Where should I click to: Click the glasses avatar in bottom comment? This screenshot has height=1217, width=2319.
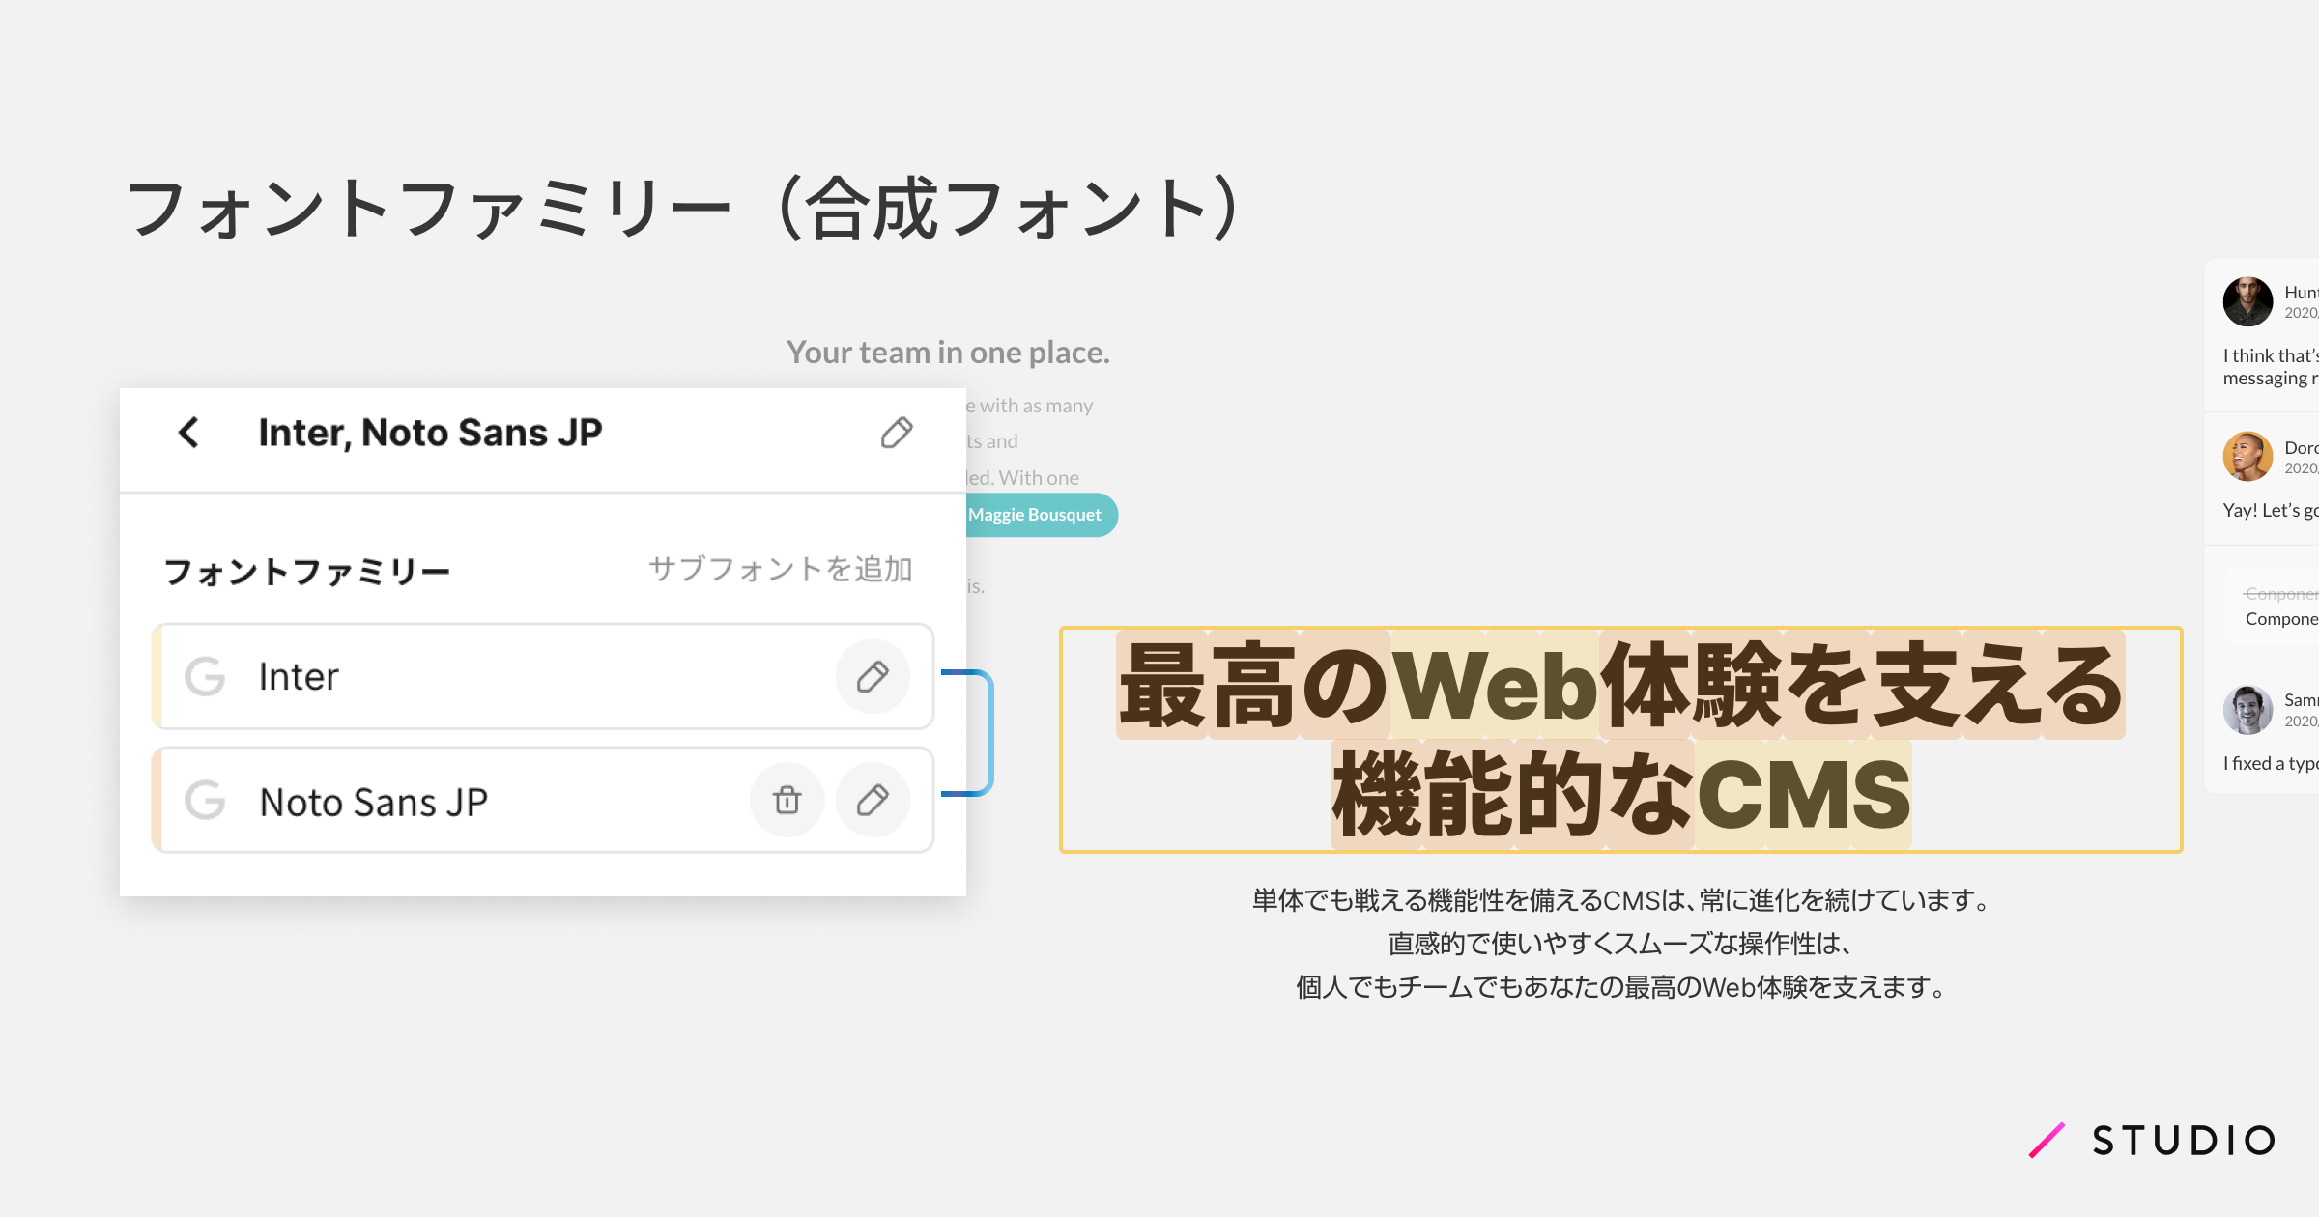point(2247,710)
